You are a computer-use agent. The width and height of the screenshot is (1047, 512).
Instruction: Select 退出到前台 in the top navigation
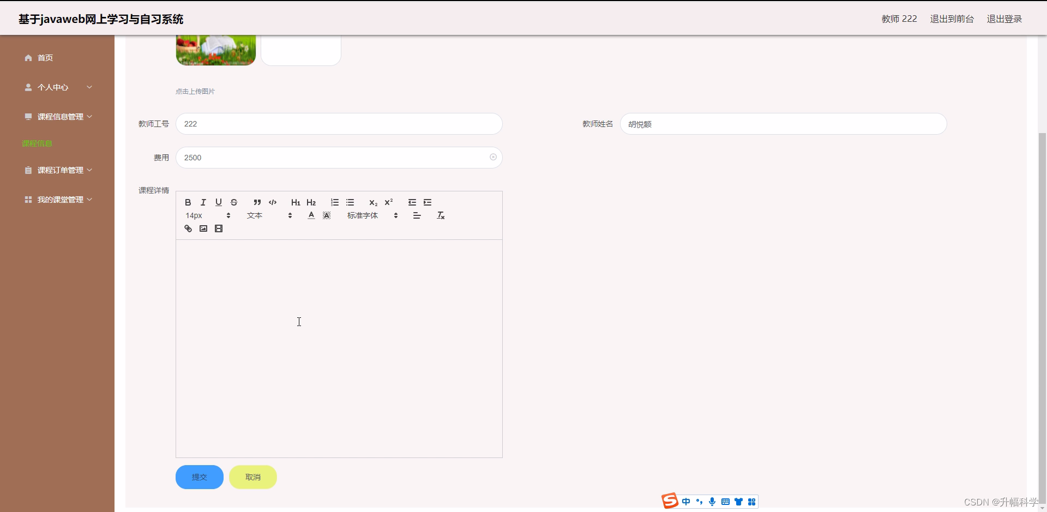tap(952, 19)
